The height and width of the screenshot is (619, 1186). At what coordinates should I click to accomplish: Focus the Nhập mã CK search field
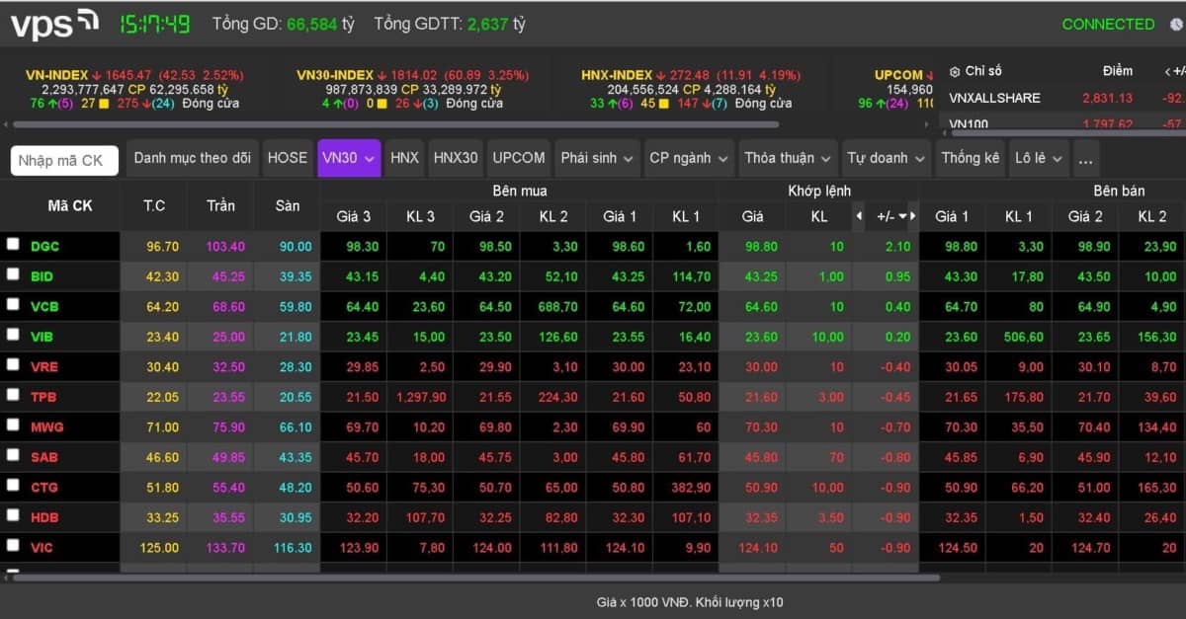coord(64,160)
